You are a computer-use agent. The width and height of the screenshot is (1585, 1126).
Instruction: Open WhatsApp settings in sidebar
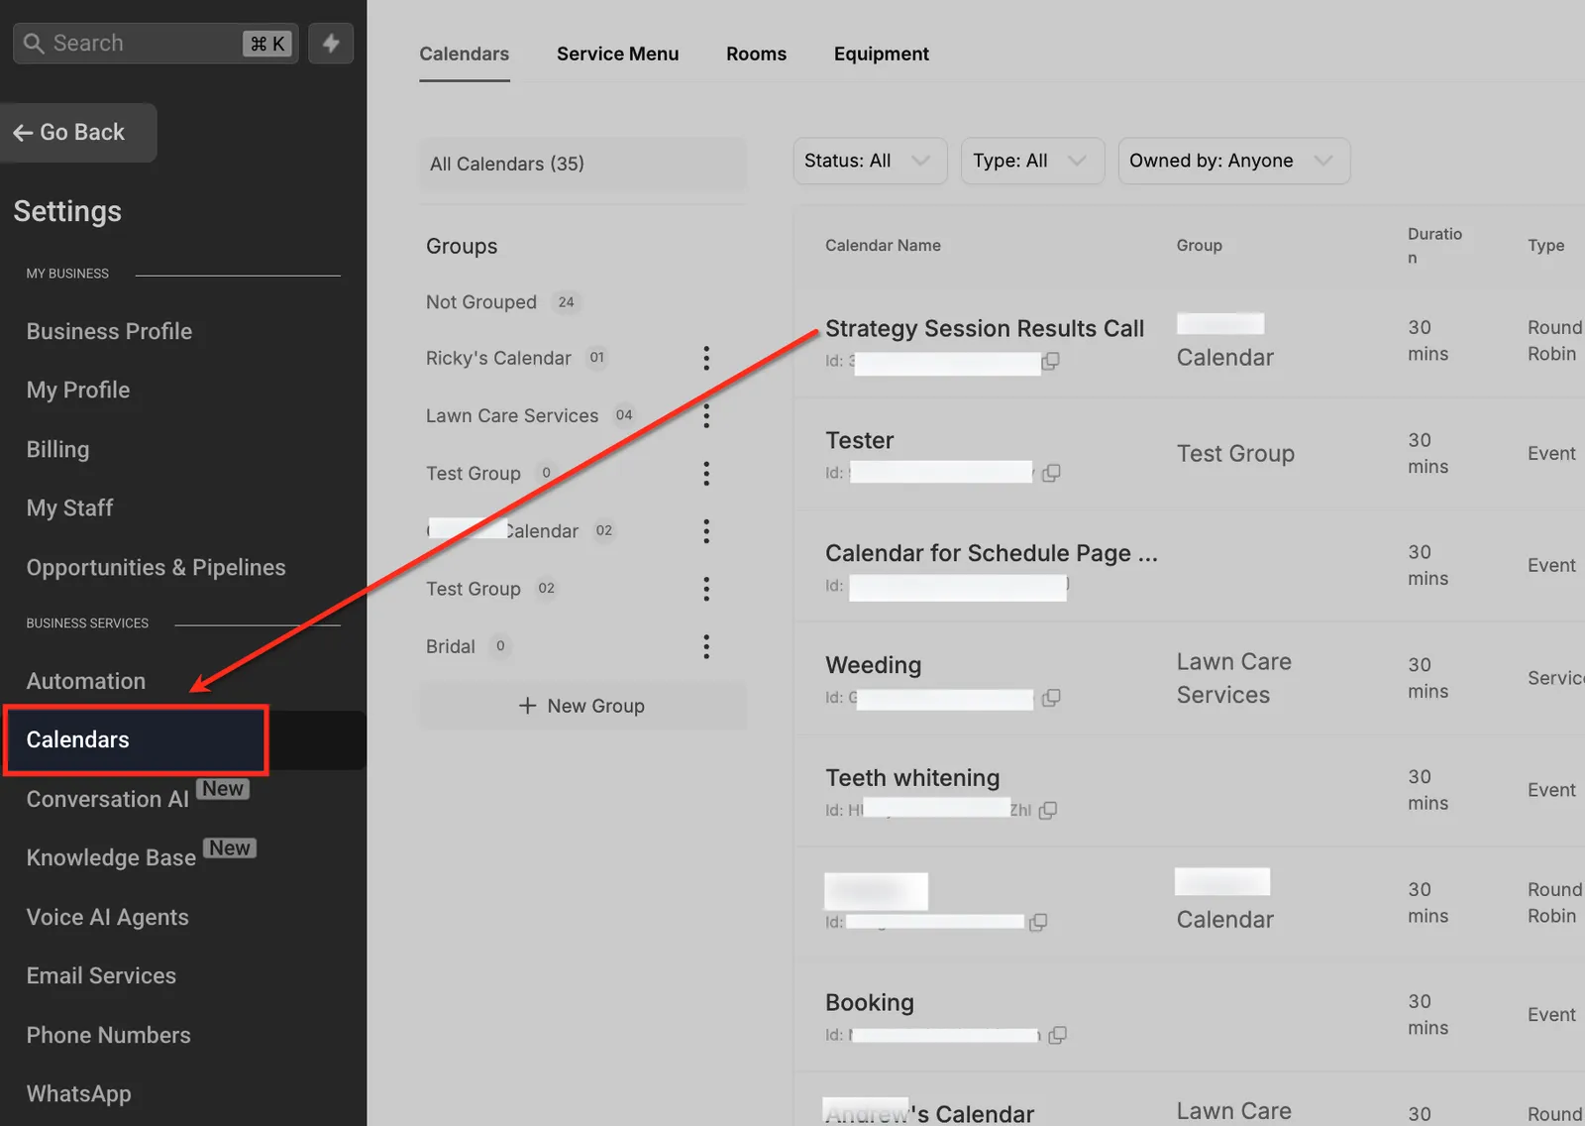pyautogui.click(x=78, y=1093)
